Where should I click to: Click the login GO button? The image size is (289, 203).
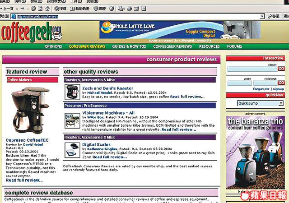[x=281, y=83]
